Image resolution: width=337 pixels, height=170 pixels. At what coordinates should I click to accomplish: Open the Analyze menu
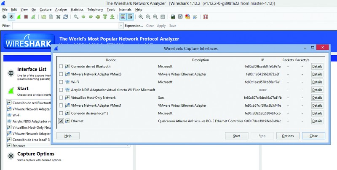(61, 9)
